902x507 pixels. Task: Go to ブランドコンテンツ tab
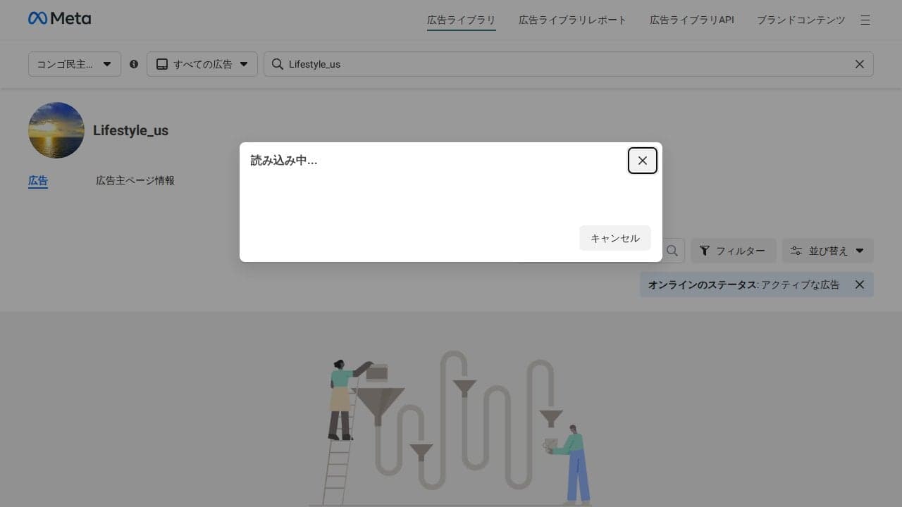[801, 20]
